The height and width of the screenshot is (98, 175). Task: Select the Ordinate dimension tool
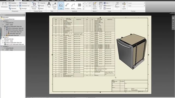pos(23,3)
